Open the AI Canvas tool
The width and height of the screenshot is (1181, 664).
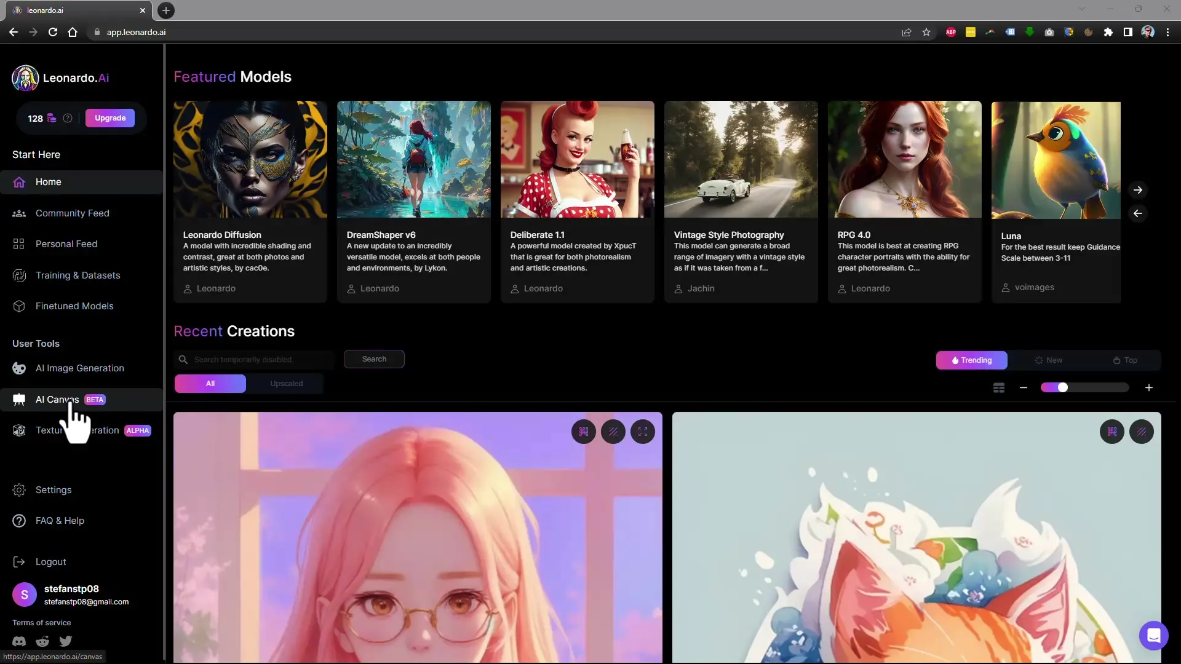click(56, 399)
